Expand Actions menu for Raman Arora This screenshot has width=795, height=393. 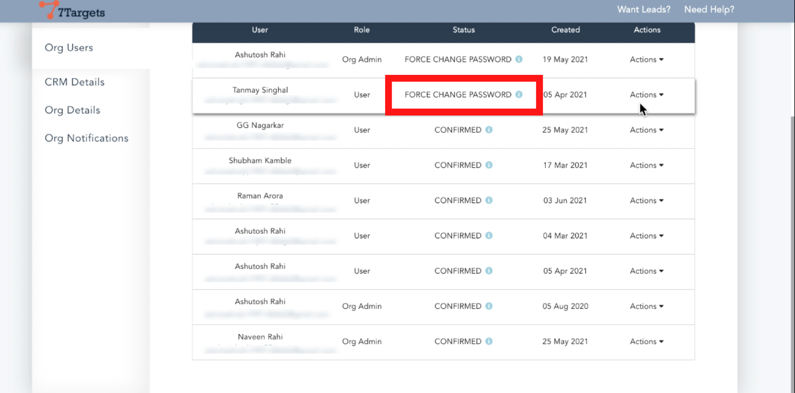click(646, 200)
